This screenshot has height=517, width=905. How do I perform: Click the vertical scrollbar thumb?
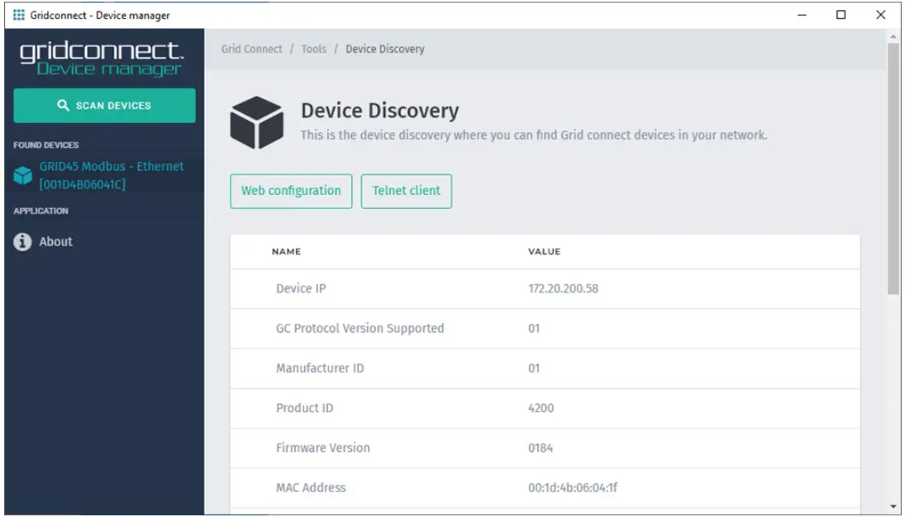pyautogui.click(x=893, y=170)
